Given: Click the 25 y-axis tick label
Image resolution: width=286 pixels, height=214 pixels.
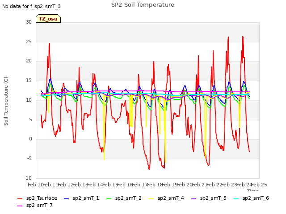Looking at the screenshot, I should [29, 41].
